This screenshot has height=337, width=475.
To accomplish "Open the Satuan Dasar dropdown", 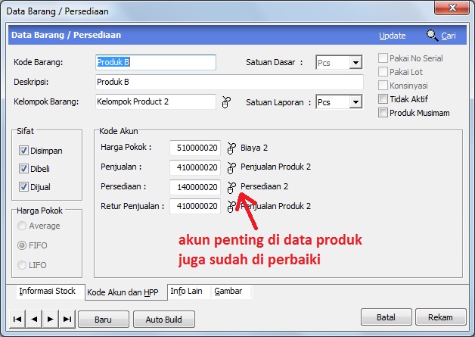I will [355, 63].
